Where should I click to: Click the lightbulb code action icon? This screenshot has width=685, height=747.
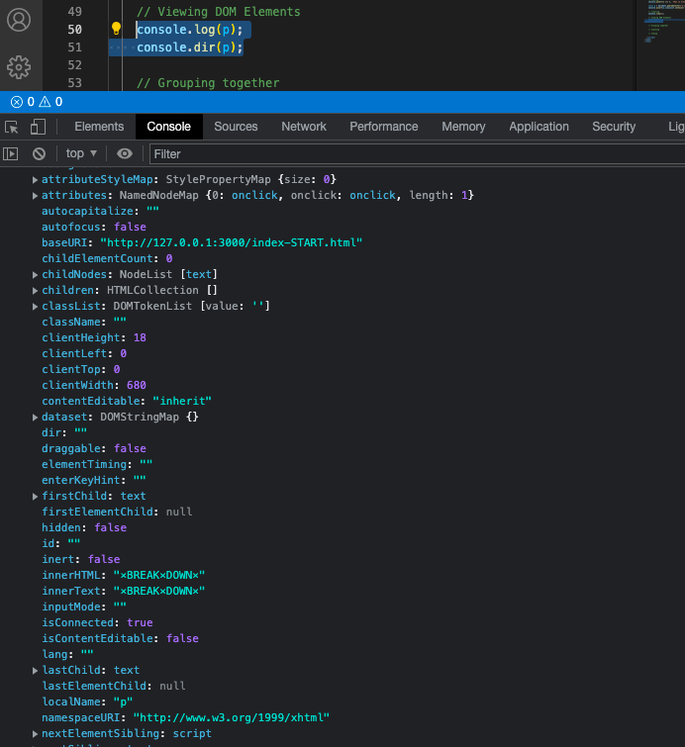(x=116, y=30)
